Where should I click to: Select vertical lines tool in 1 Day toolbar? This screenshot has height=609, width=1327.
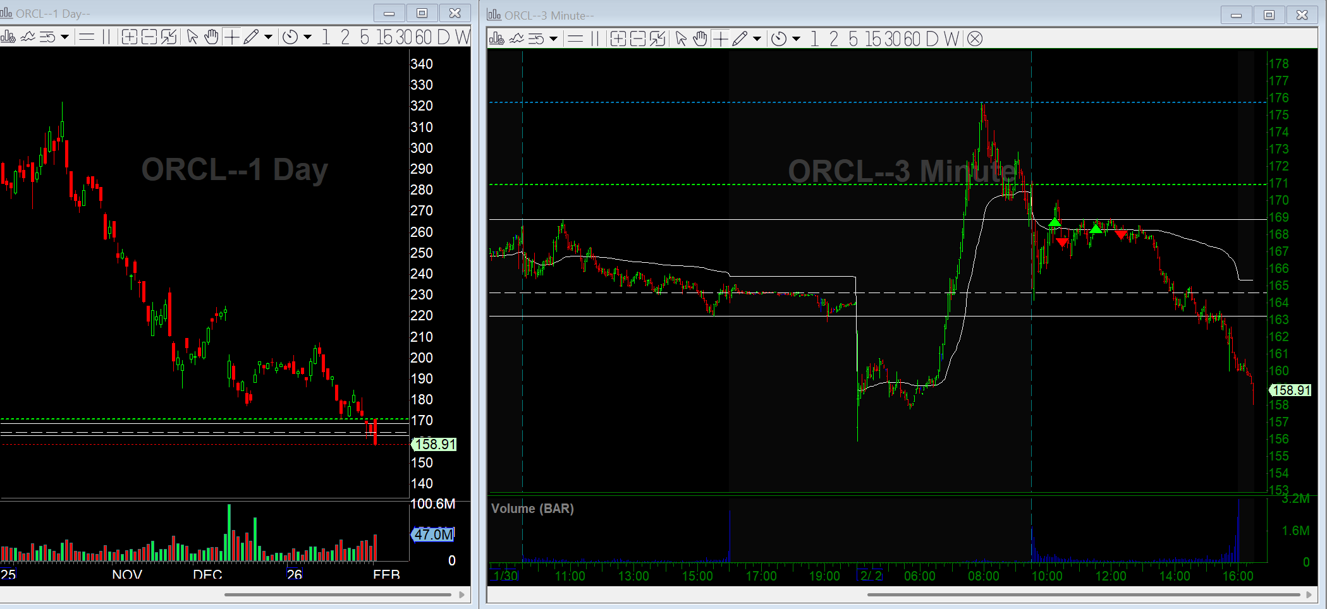point(106,37)
